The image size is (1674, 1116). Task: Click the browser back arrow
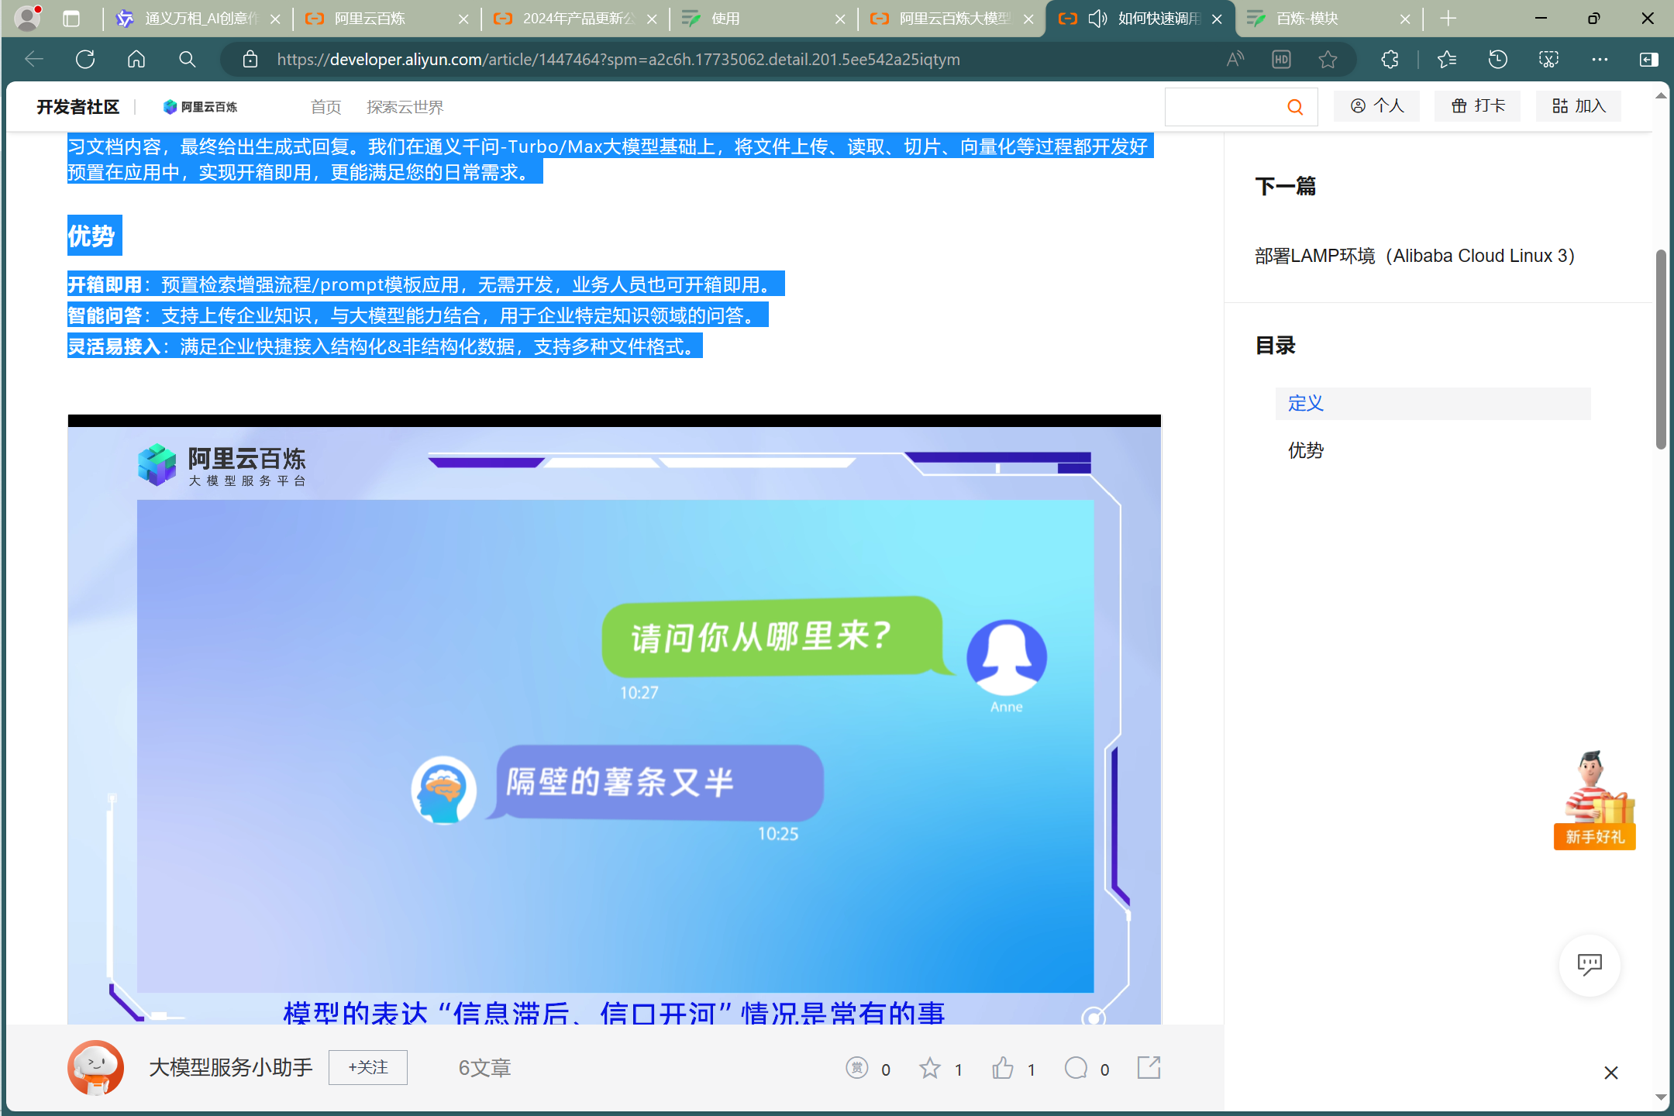click(x=33, y=60)
